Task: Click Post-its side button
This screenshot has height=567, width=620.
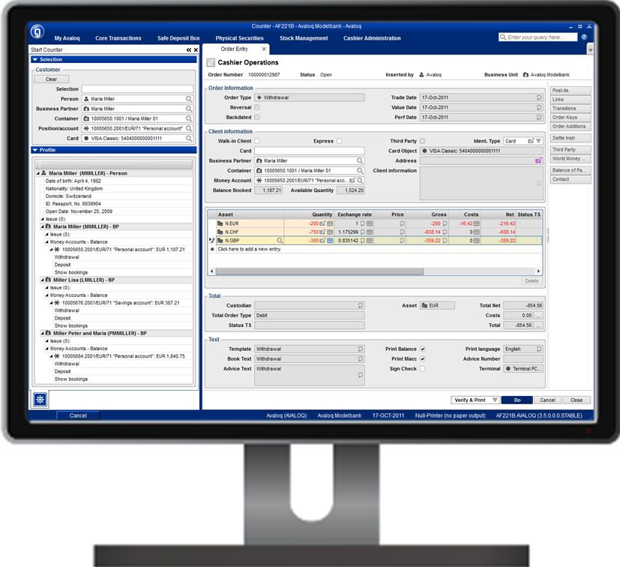Action: 571,91
